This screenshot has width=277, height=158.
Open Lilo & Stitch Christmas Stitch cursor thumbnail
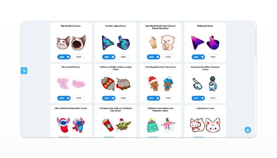coord(71,125)
